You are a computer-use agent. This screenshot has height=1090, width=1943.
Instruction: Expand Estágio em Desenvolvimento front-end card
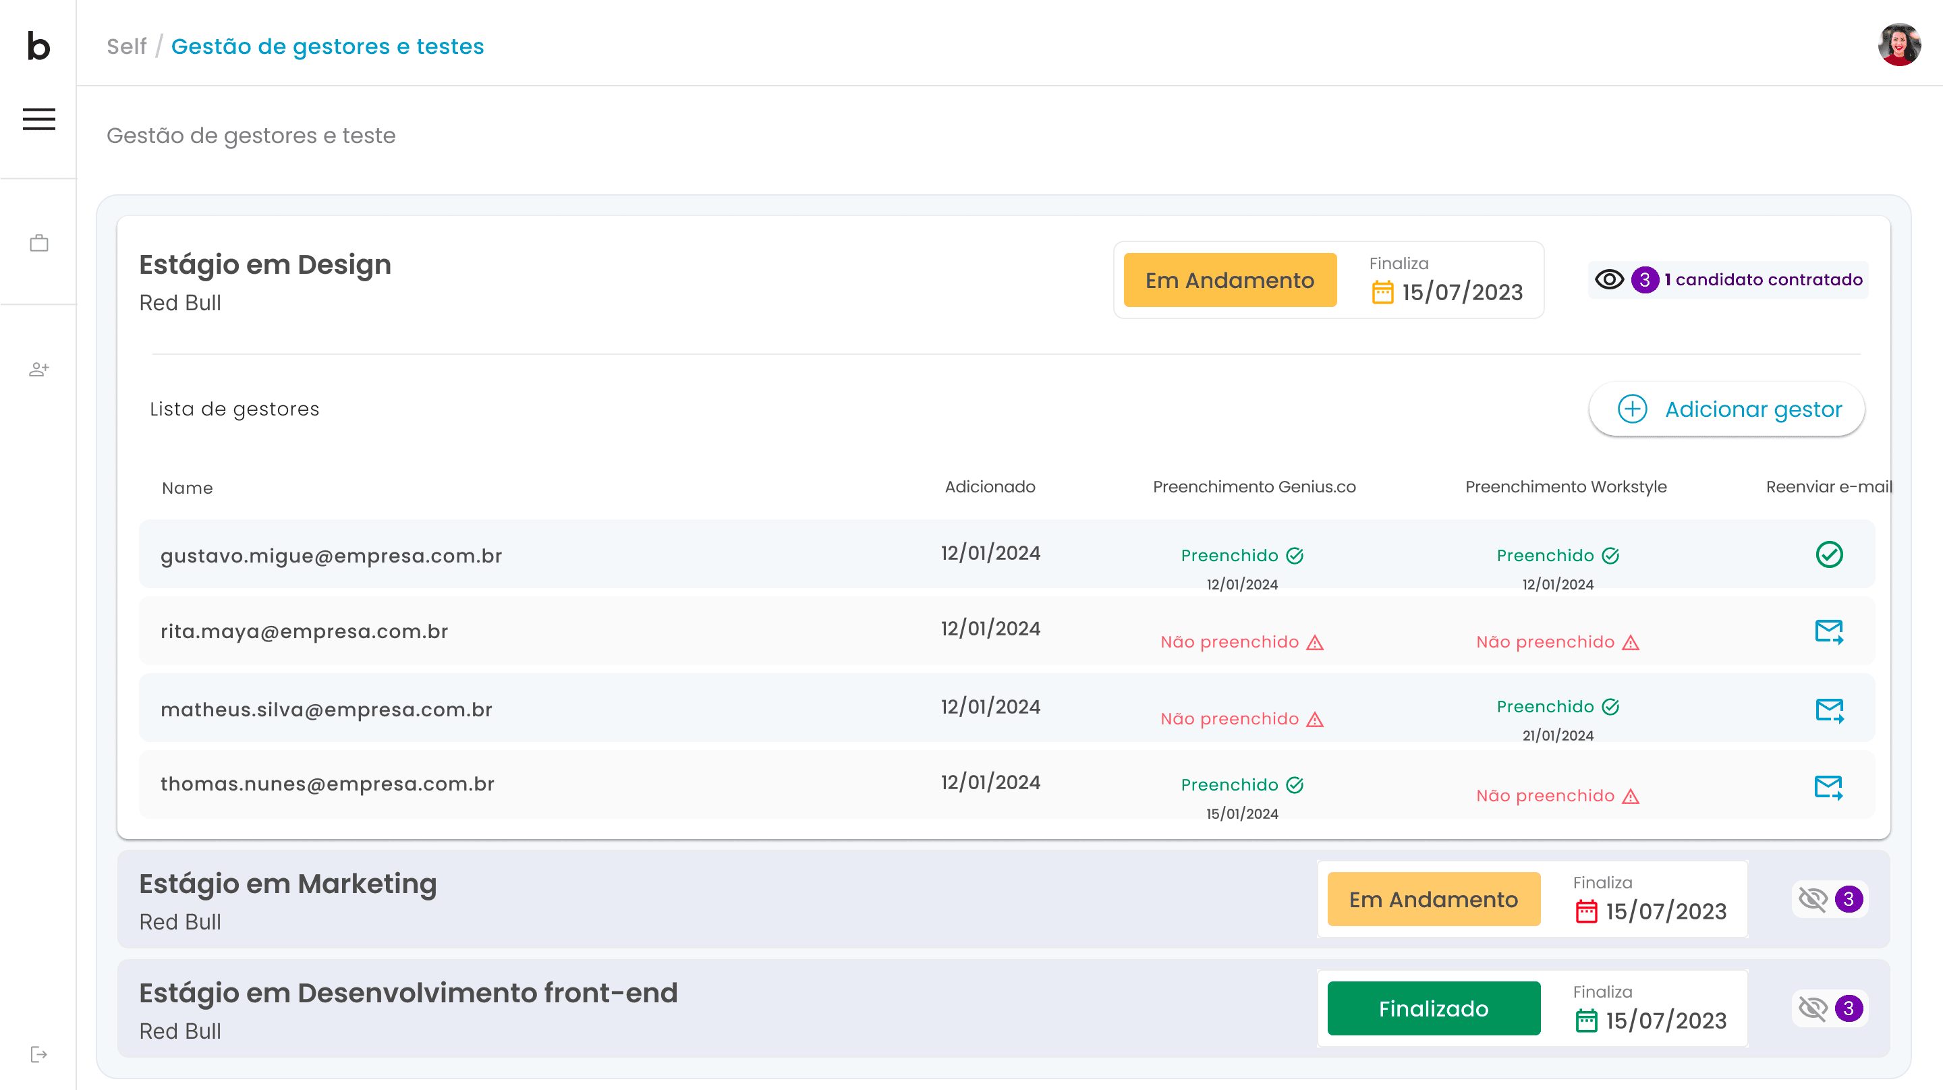tap(407, 994)
